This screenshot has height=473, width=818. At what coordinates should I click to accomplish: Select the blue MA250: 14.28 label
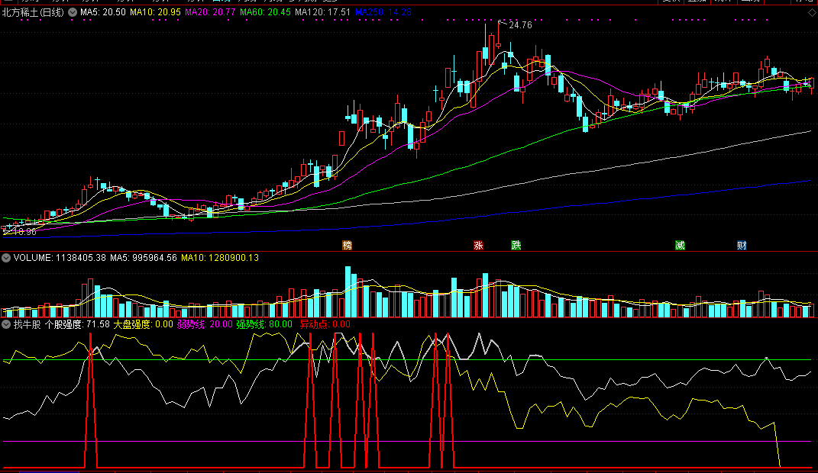[x=383, y=12]
